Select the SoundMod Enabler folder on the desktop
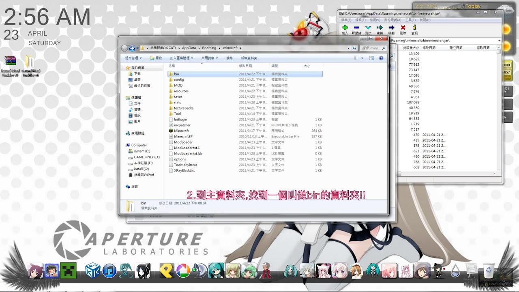519x292 pixels. click(30, 66)
